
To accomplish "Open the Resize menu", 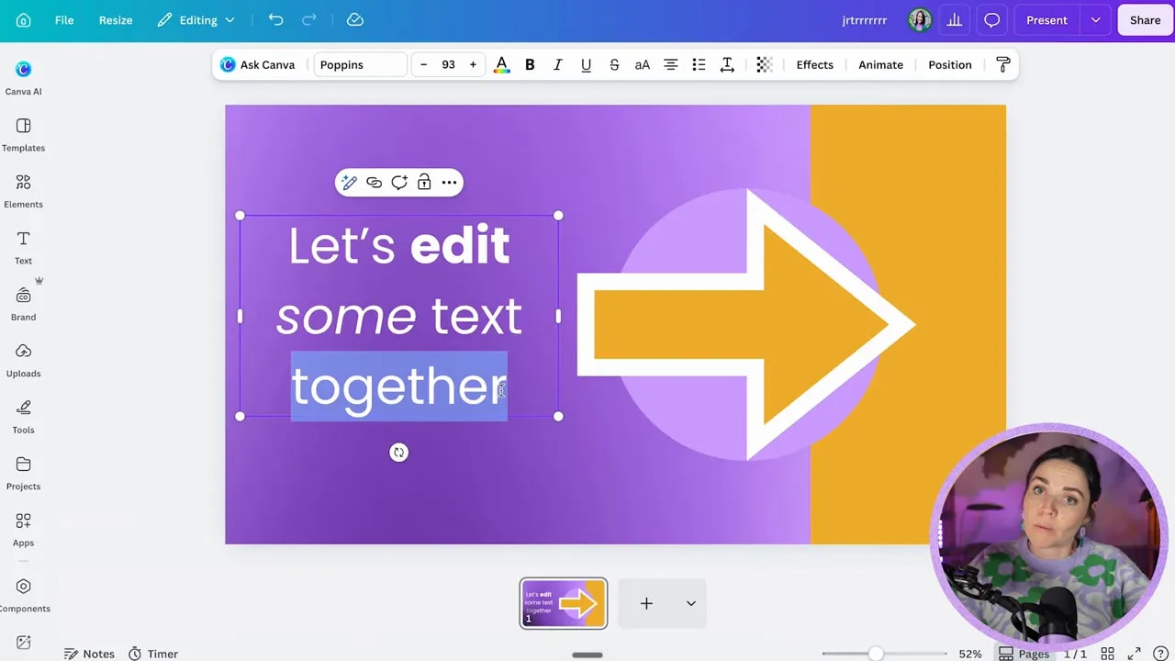I will coord(116,20).
